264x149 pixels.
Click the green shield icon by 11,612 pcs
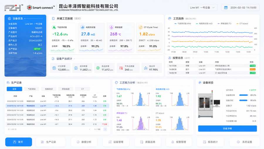tap(98, 68)
